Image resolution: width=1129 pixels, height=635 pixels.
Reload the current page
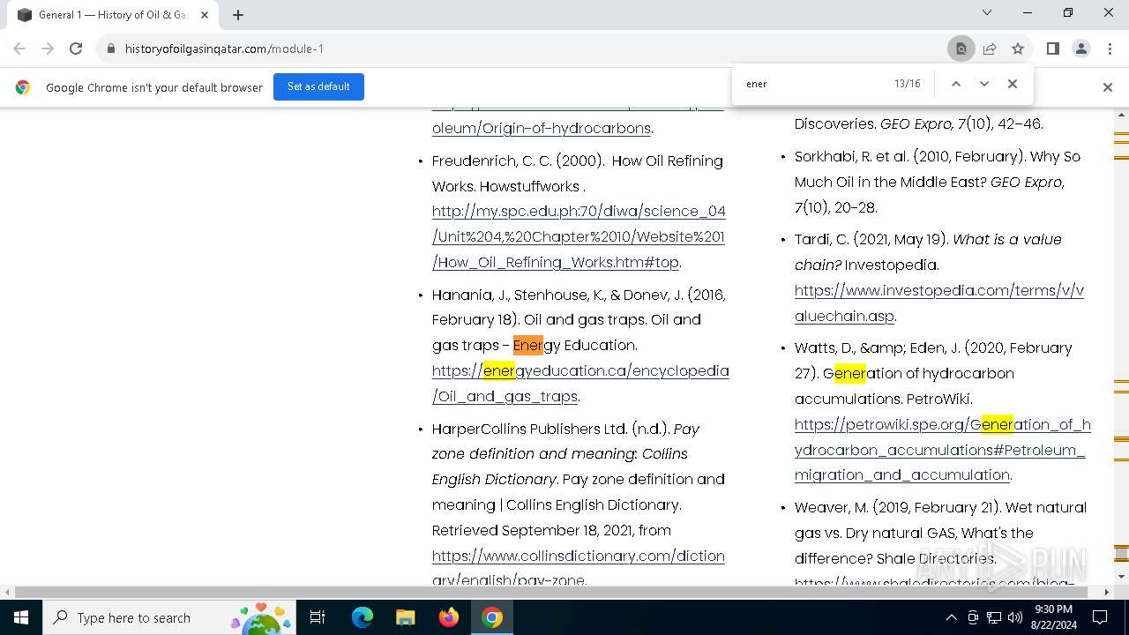tap(76, 49)
